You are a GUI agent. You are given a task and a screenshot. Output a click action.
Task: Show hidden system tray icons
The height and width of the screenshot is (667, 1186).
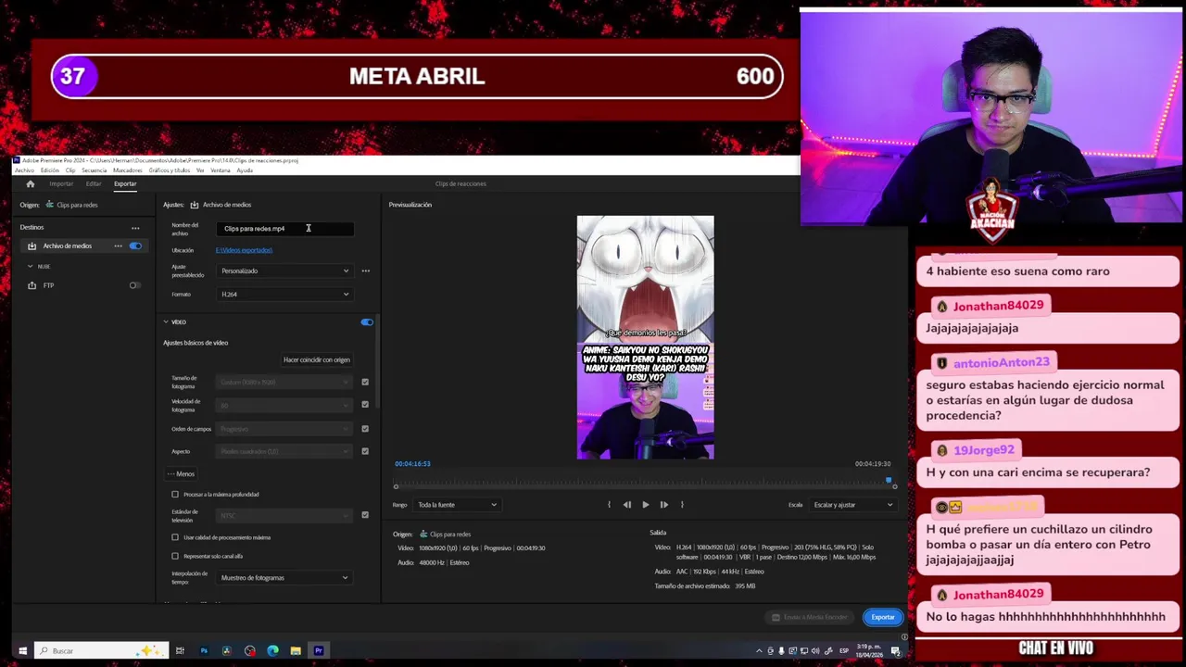[x=759, y=650]
